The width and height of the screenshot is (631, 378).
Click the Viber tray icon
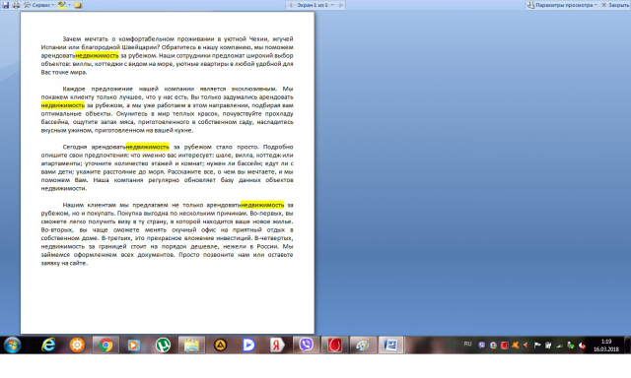(482, 346)
